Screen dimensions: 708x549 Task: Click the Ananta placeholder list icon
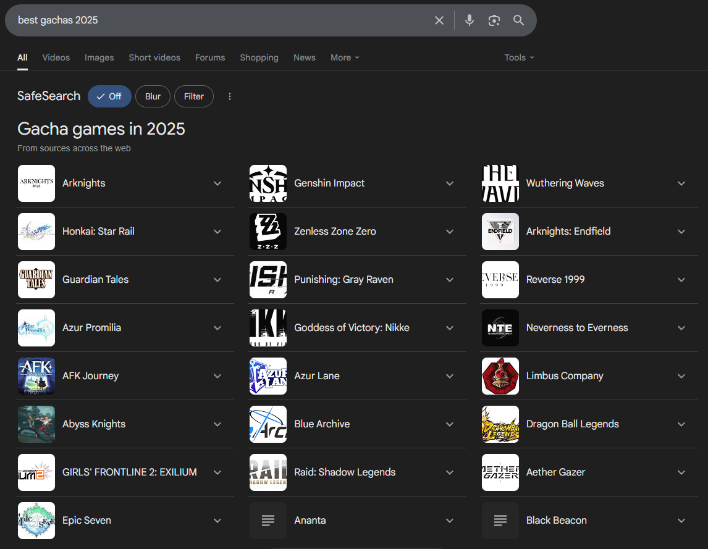268,521
